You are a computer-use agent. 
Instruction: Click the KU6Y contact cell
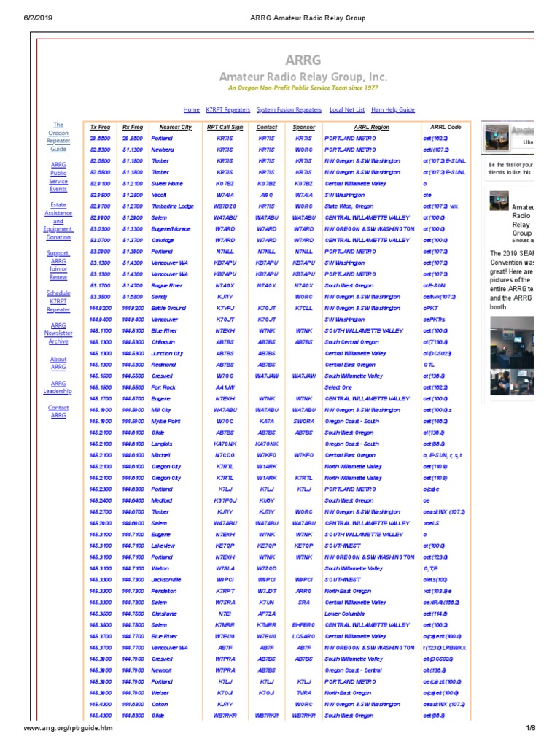click(267, 500)
